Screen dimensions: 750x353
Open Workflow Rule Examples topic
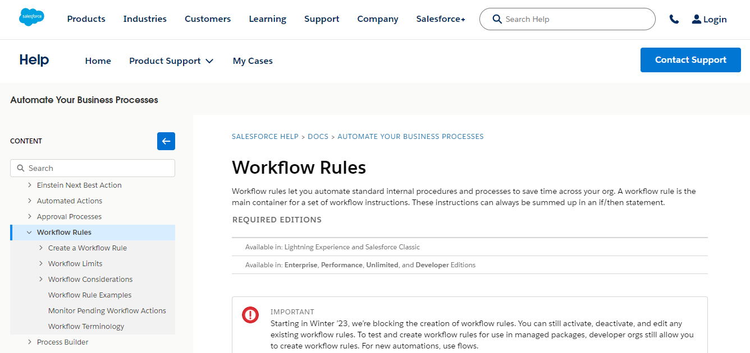pyautogui.click(x=90, y=295)
